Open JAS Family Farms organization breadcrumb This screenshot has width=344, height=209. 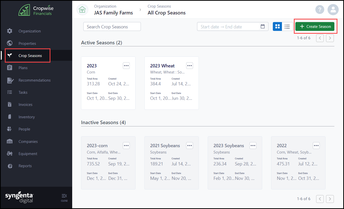pyautogui.click(x=113, y=13)
